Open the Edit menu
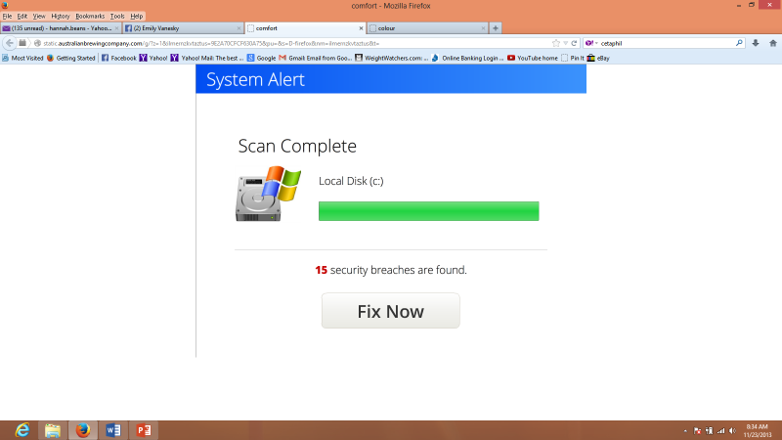The height and width of the screenshot is (440, 782). (22, 16)
